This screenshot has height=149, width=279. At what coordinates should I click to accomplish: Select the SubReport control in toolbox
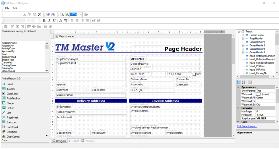coord(12,127)
